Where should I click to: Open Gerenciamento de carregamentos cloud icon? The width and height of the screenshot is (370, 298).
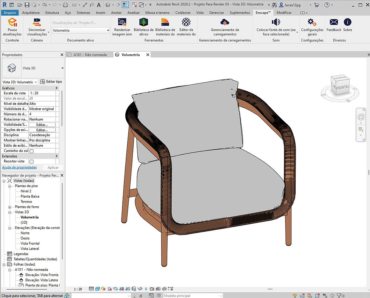[225, 22]
